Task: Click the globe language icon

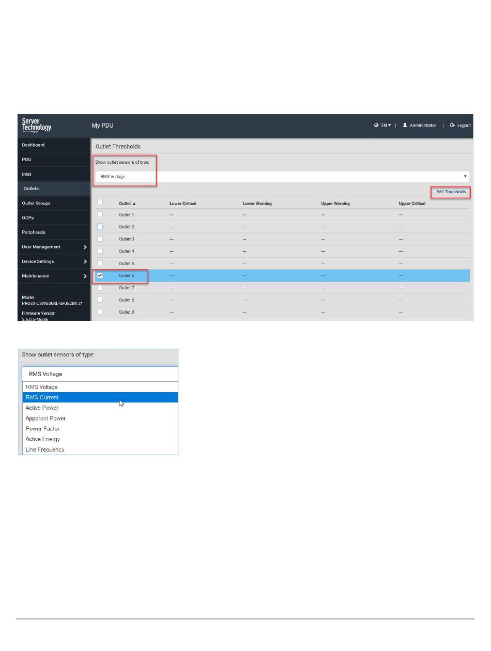Action: click(376, 126)
